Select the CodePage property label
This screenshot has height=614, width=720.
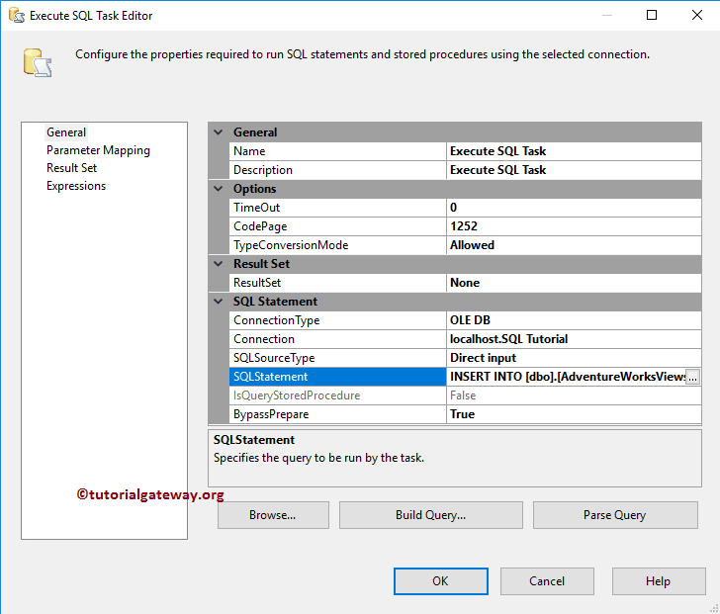pos(337,226)
